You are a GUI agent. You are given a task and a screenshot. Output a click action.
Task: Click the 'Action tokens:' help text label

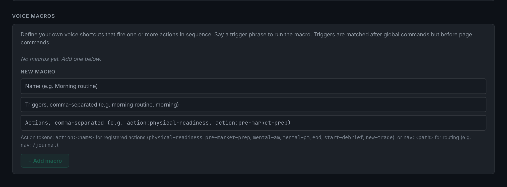pyautogui.click(x=37, y=137)
